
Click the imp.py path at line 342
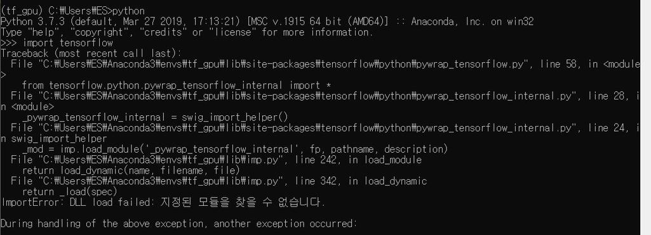164,181
